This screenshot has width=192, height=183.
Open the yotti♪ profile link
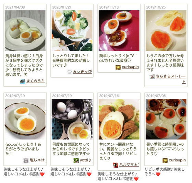point(86,160)
